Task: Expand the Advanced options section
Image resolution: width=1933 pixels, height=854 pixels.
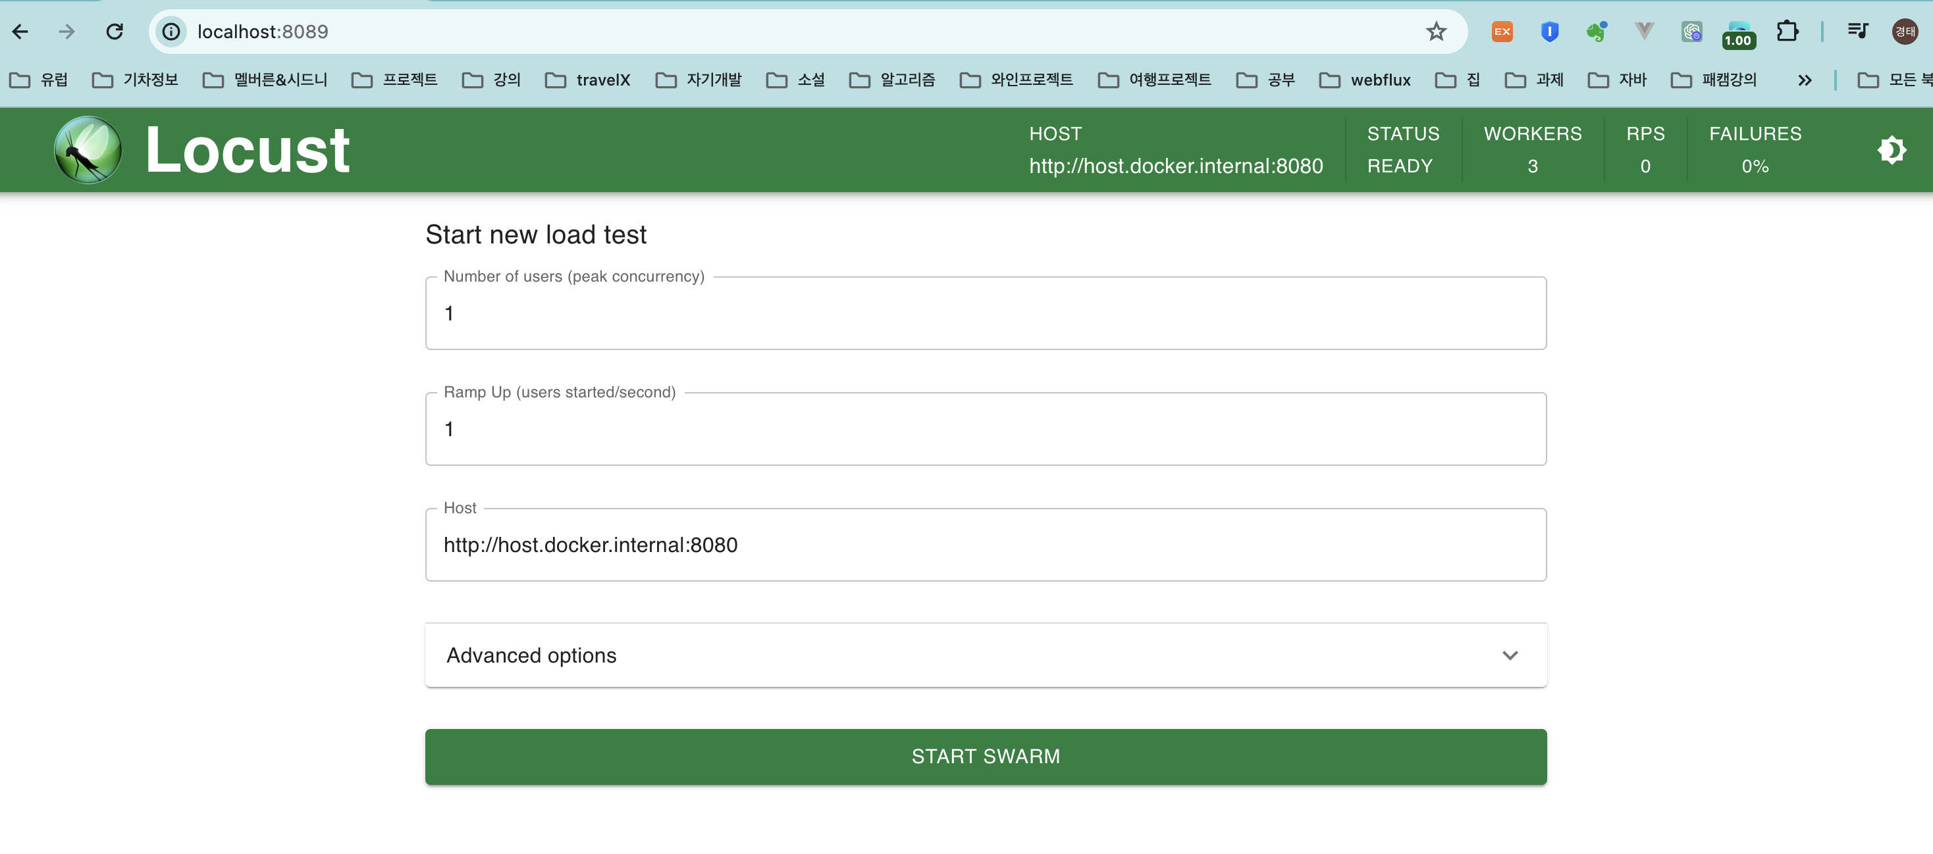Action: (985, 655)
